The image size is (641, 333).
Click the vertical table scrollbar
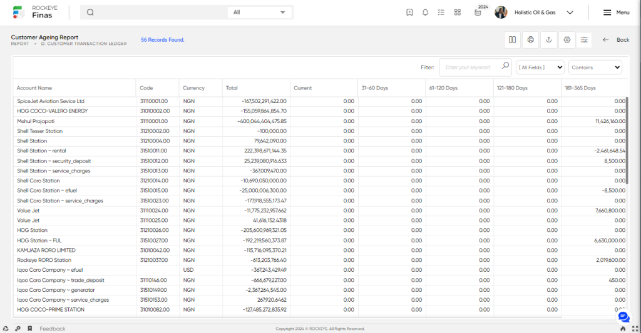[x=627, y=141]
